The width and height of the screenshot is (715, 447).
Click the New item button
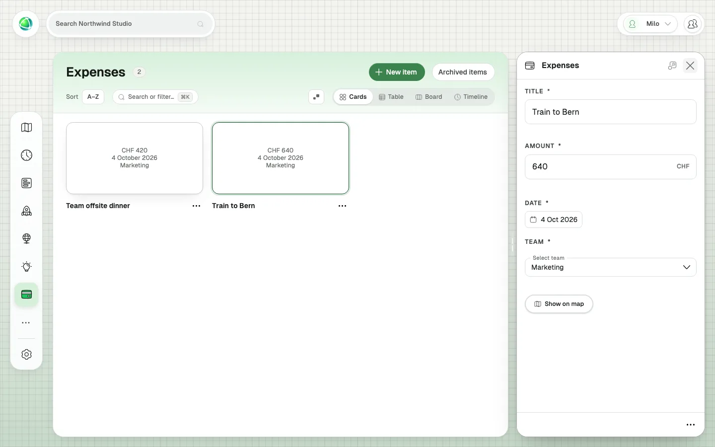[397, 72]
